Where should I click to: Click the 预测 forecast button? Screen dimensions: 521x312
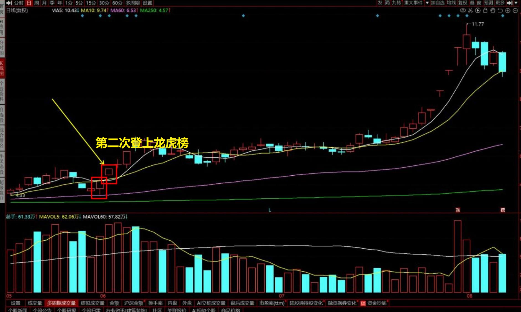489,3
